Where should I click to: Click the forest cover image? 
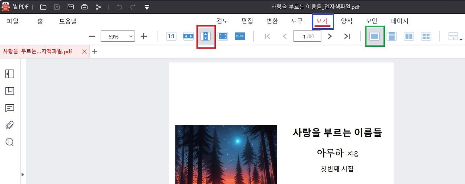tap(226, 155)
